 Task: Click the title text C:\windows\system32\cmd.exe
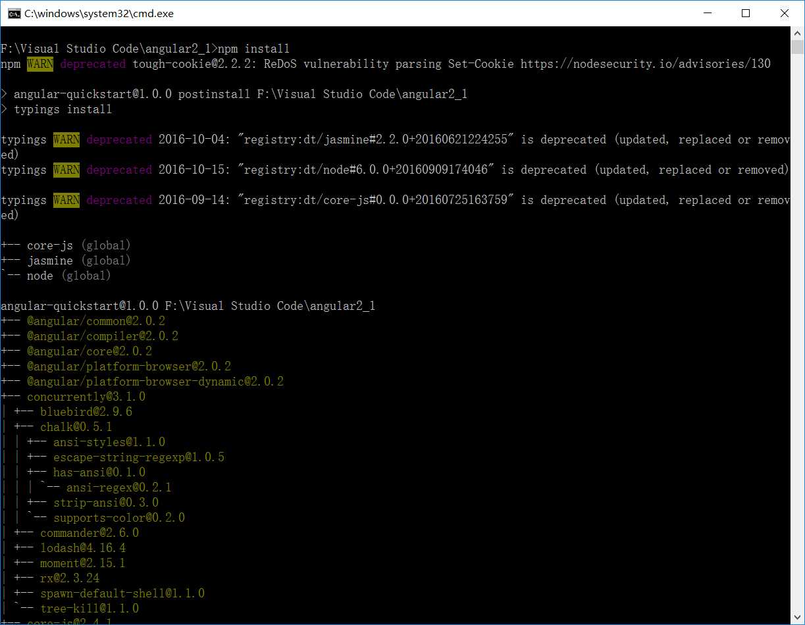click(99, 13)
